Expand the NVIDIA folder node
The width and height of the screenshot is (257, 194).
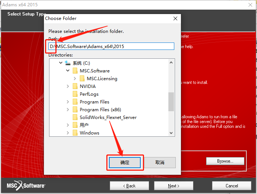[68, 86]
